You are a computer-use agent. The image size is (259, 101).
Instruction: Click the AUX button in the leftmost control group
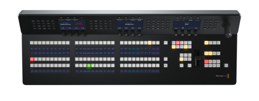click(54, 29)
